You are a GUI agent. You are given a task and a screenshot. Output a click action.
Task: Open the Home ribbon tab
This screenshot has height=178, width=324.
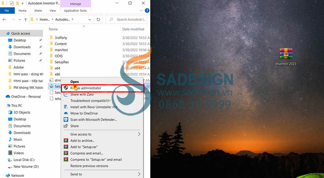click(x=22, y=11)
